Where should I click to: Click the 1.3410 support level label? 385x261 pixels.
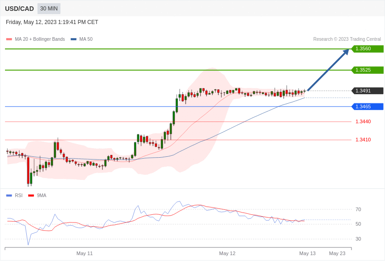point(363,140)
